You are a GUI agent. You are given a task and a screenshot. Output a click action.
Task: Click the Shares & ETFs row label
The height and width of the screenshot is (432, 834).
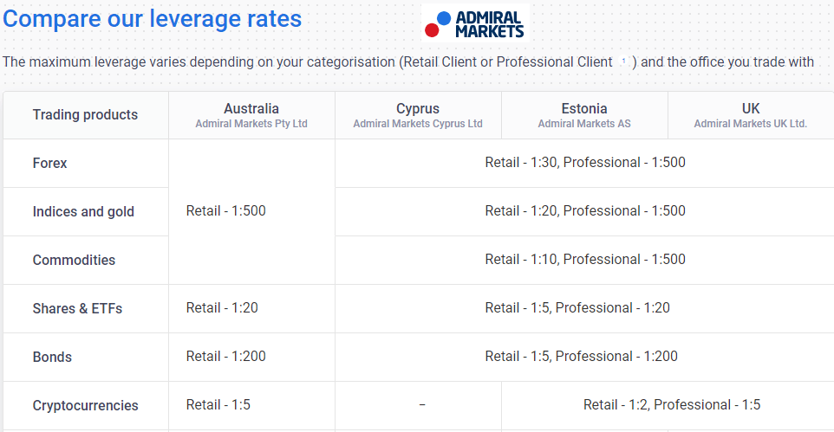pos(78,309)
